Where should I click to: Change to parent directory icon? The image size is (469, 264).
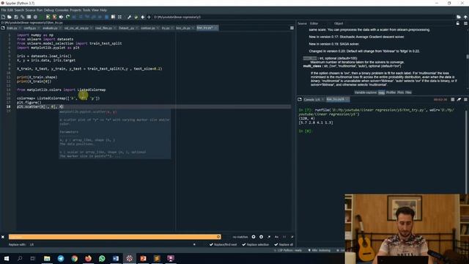tap(465, 17)
